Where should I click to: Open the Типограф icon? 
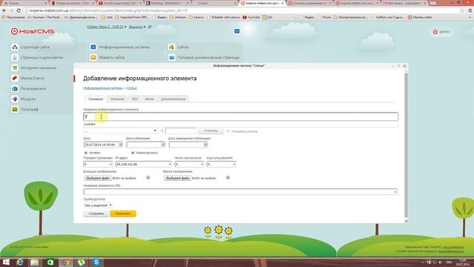(15, 109)
